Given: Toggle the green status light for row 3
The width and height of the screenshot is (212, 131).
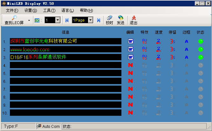Looking at the screenshot, I should click(x=201, y=57).
